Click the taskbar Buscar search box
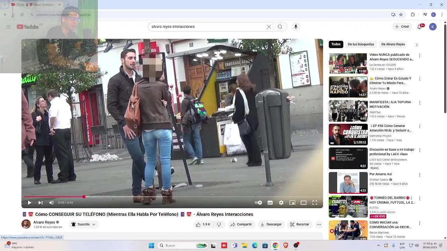The image size is (447, 251). (x=183, y=245)
